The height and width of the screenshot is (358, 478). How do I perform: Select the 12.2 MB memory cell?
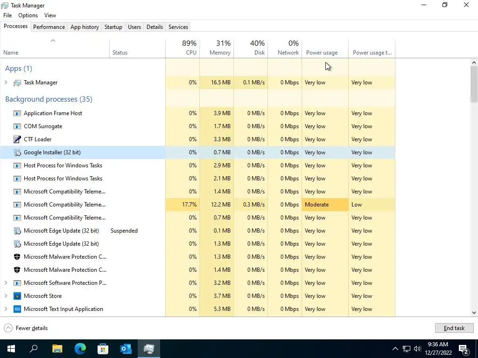click(x=217, y=205)
